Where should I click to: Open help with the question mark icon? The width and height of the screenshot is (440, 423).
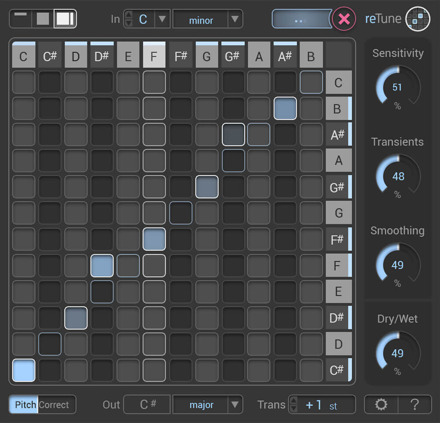point(414,404)
